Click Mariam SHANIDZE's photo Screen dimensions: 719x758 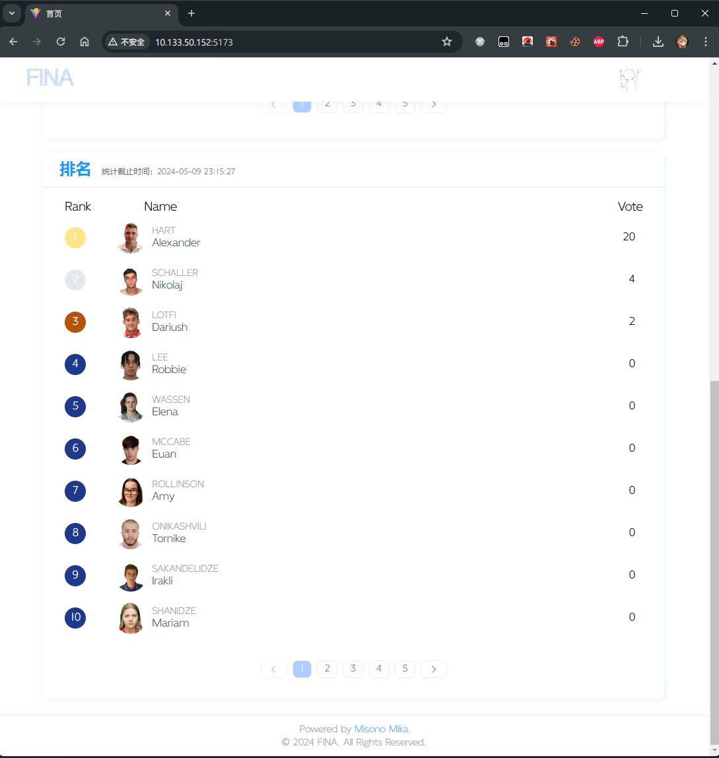tap(131, 618)
